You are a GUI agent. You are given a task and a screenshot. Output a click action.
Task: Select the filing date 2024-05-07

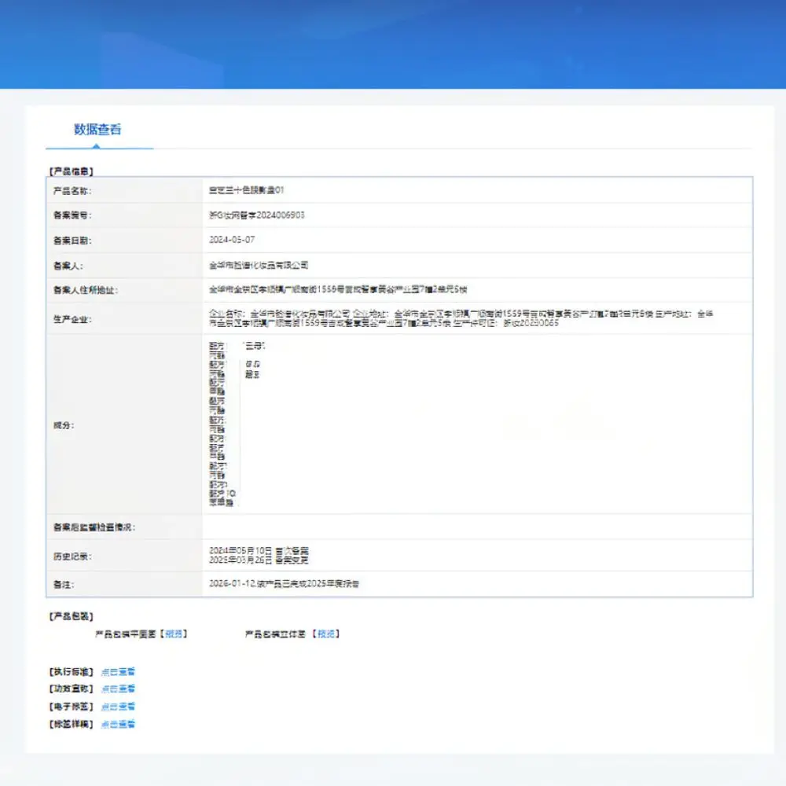(232, 240)
